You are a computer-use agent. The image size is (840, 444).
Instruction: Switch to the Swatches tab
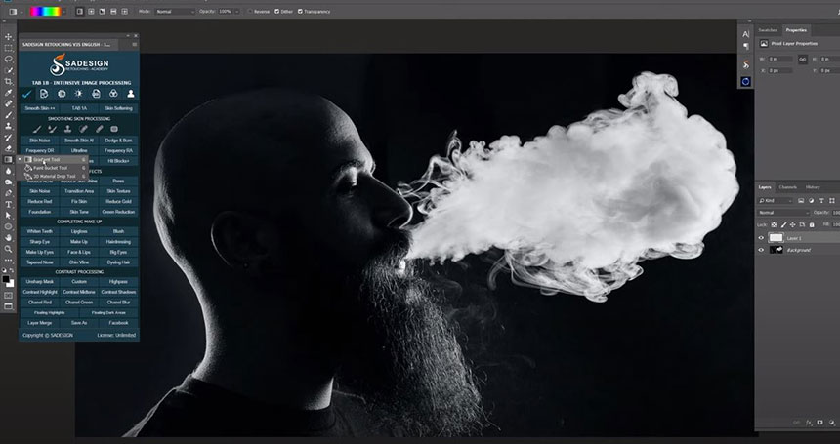[768, 30]
